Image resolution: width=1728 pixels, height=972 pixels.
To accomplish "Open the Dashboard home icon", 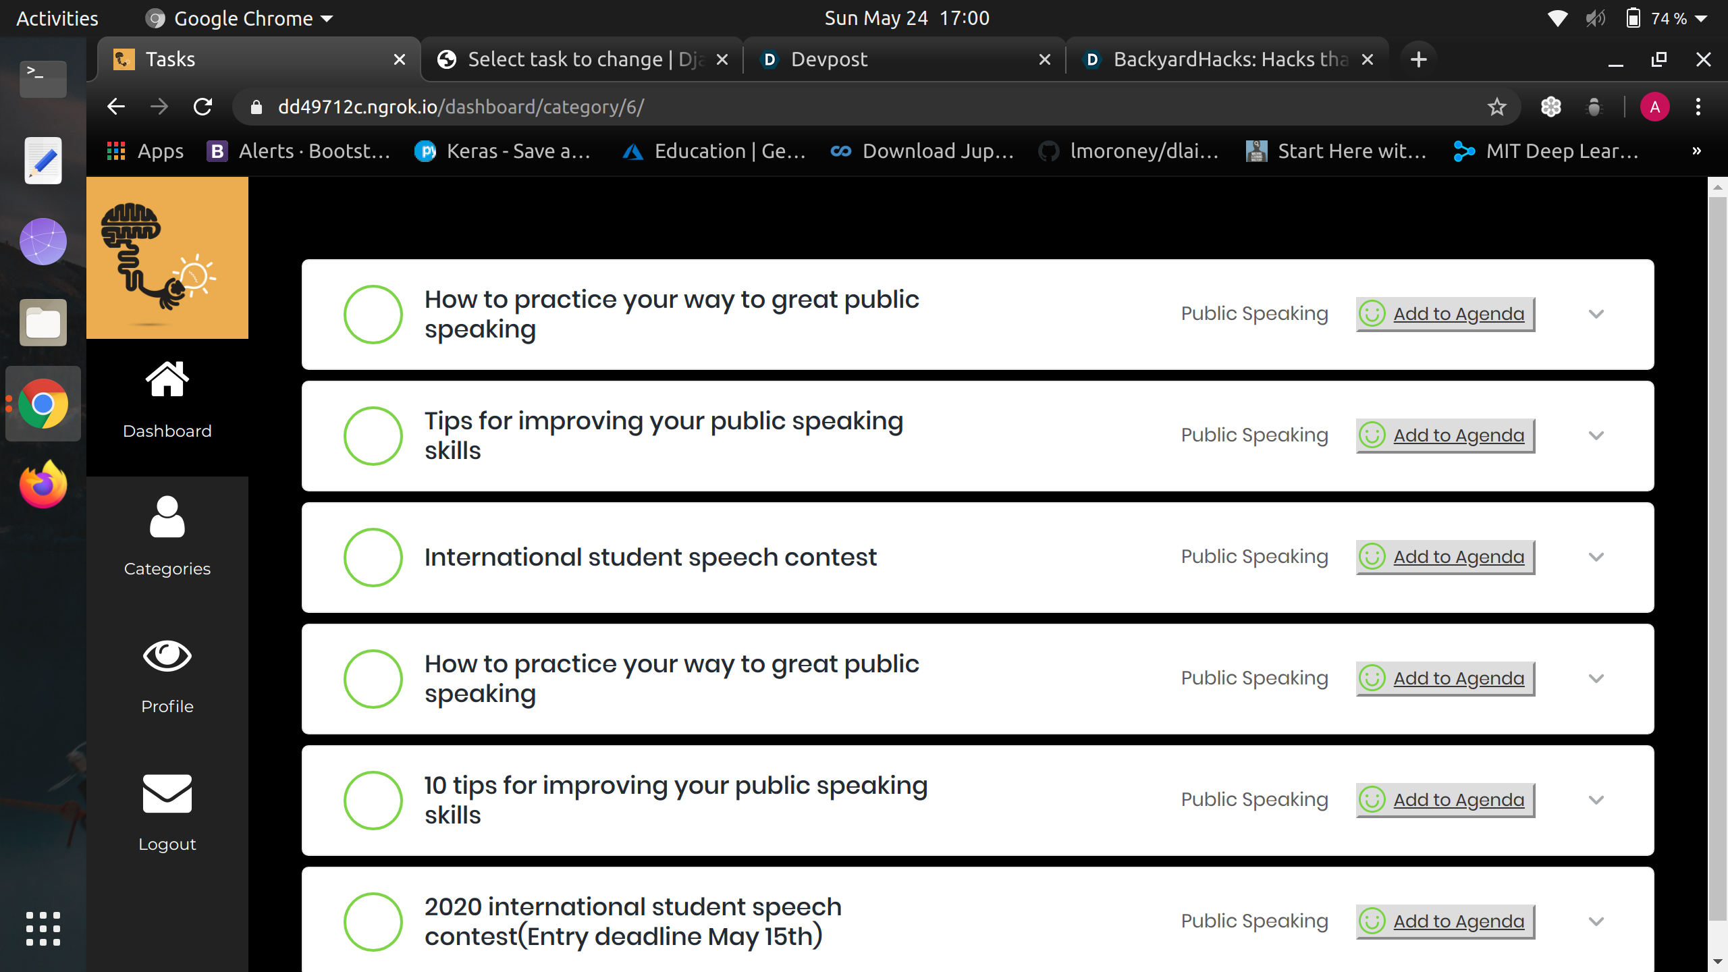I will [167, 380].
